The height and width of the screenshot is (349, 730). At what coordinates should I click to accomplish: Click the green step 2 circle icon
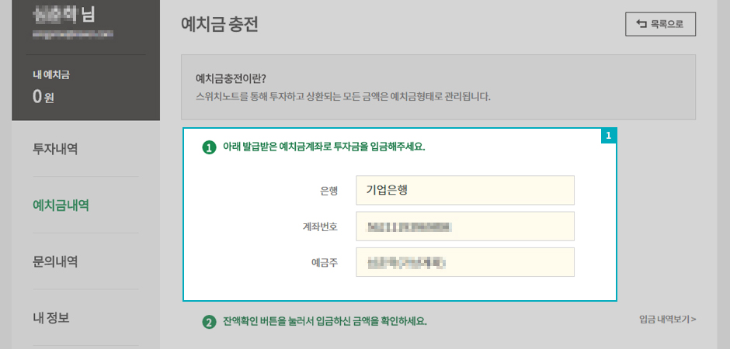209,322
